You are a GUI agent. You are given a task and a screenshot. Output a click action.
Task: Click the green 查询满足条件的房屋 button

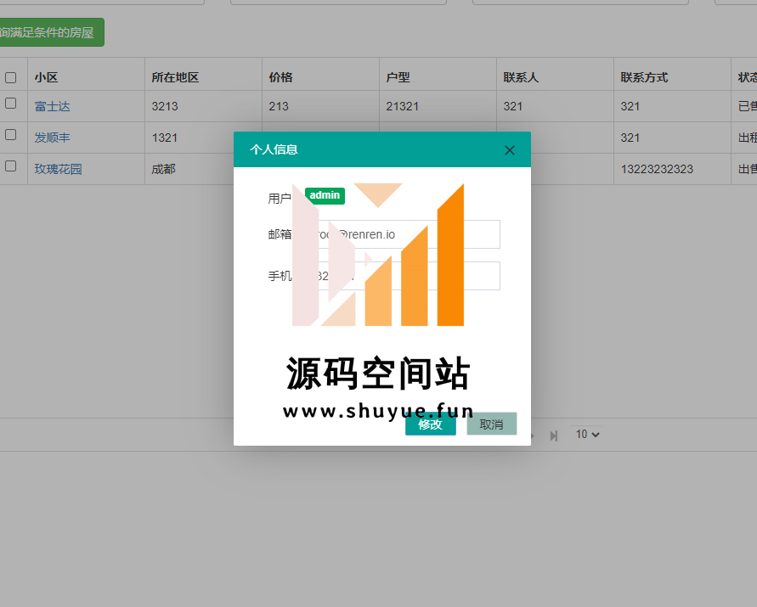[51, 32]
